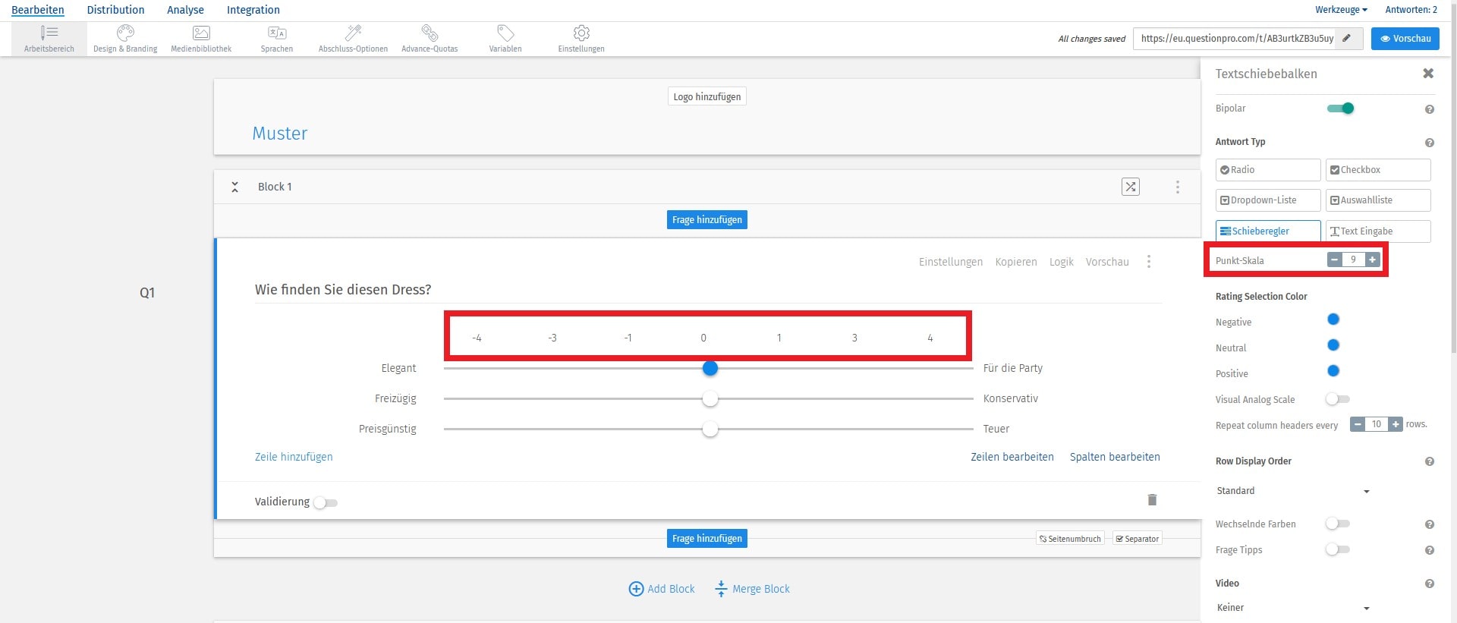Open Video Keiner dropdown
Image resolution: width=1457 pixels, height=623 pixels.
(1293, 608)
